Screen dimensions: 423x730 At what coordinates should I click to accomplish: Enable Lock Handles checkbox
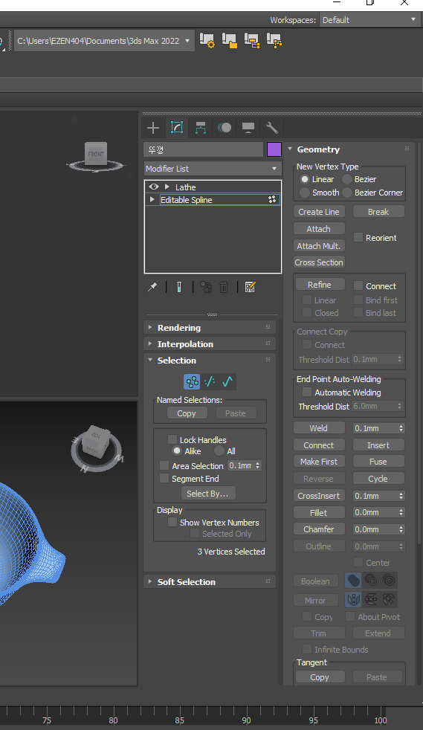tap(172, 439)
